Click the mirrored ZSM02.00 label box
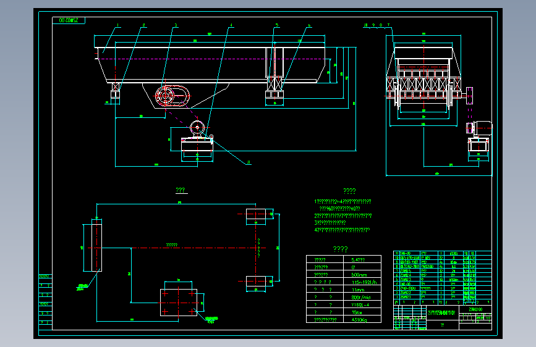 click(x=69, y=20)
